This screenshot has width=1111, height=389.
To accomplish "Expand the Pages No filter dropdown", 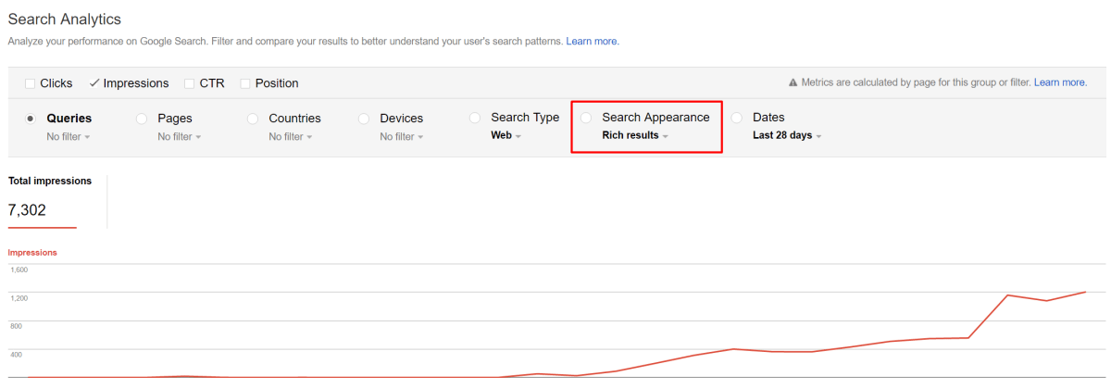I will point(180,137).
